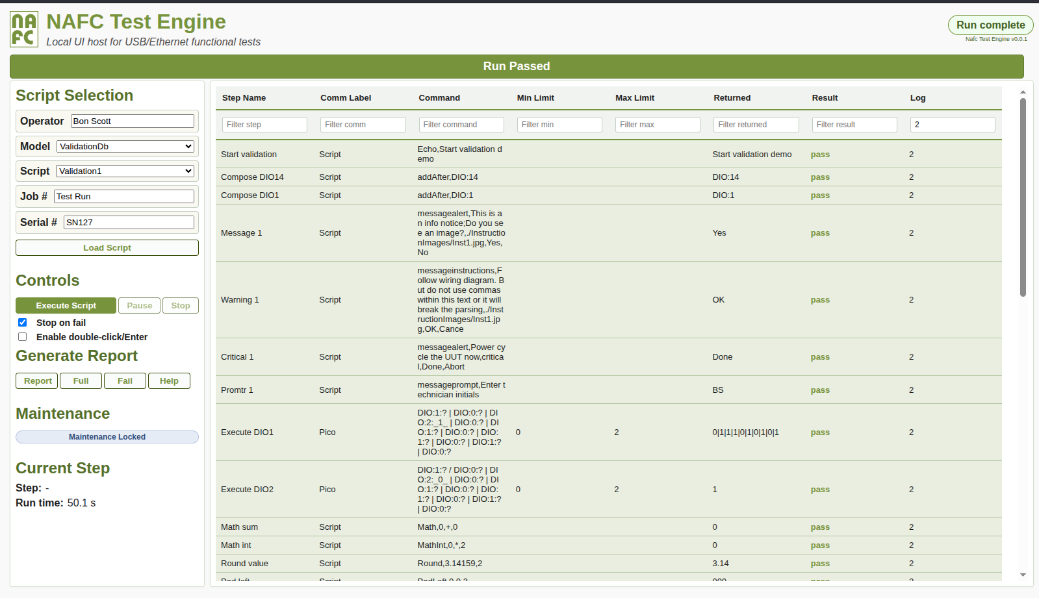Uncheck the Stop on fail checkbox
1039x598 pixels.
(23, 323)
